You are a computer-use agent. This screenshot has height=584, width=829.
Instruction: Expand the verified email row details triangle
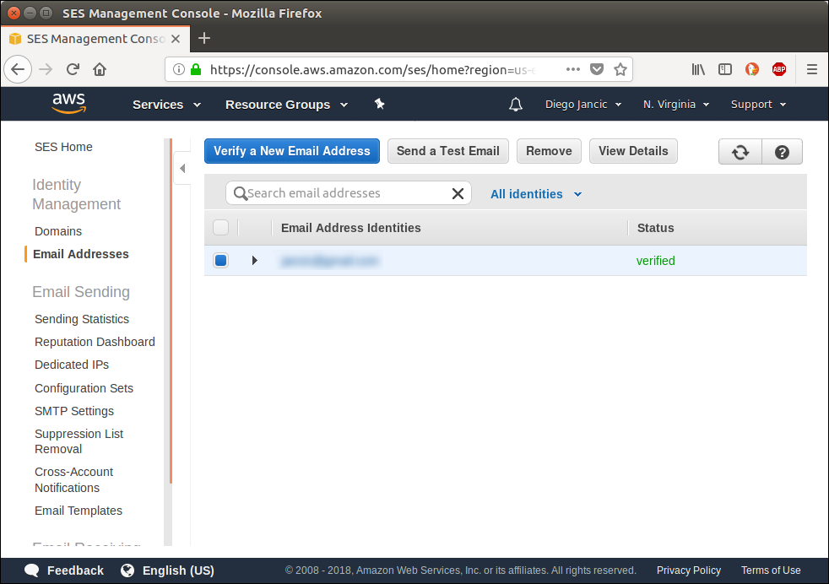(x=255, y=260)
